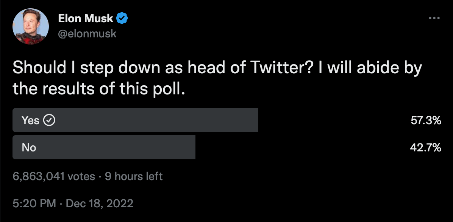Click the 57.3% result label
Image resolution: width=453 pixels, height=222 pixels.
tap(426, 120)
